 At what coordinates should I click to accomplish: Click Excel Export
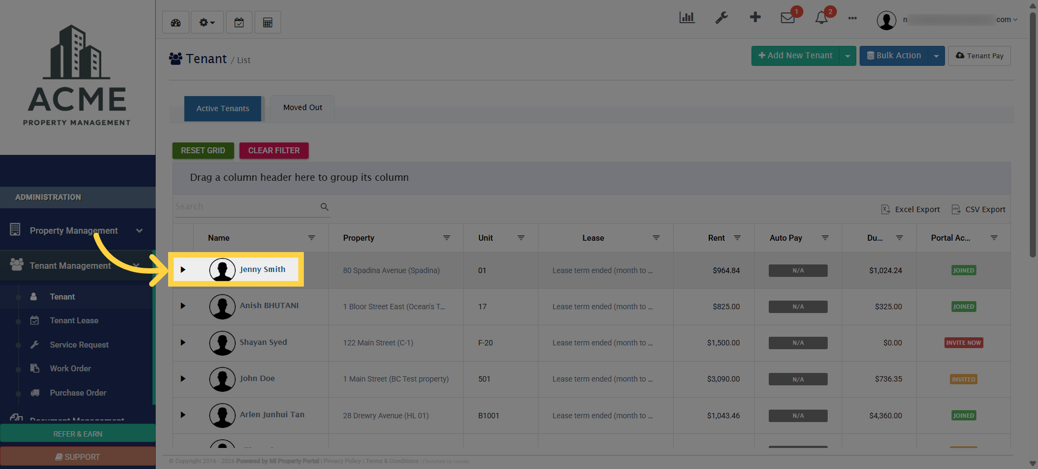tap(910, 209)
